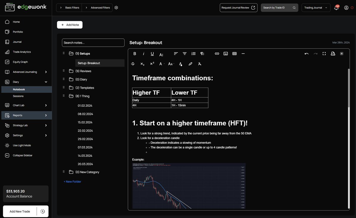The width and height of the screenshot is (356, 218).
Task: Open the text color picker
Action: [181, 64]
